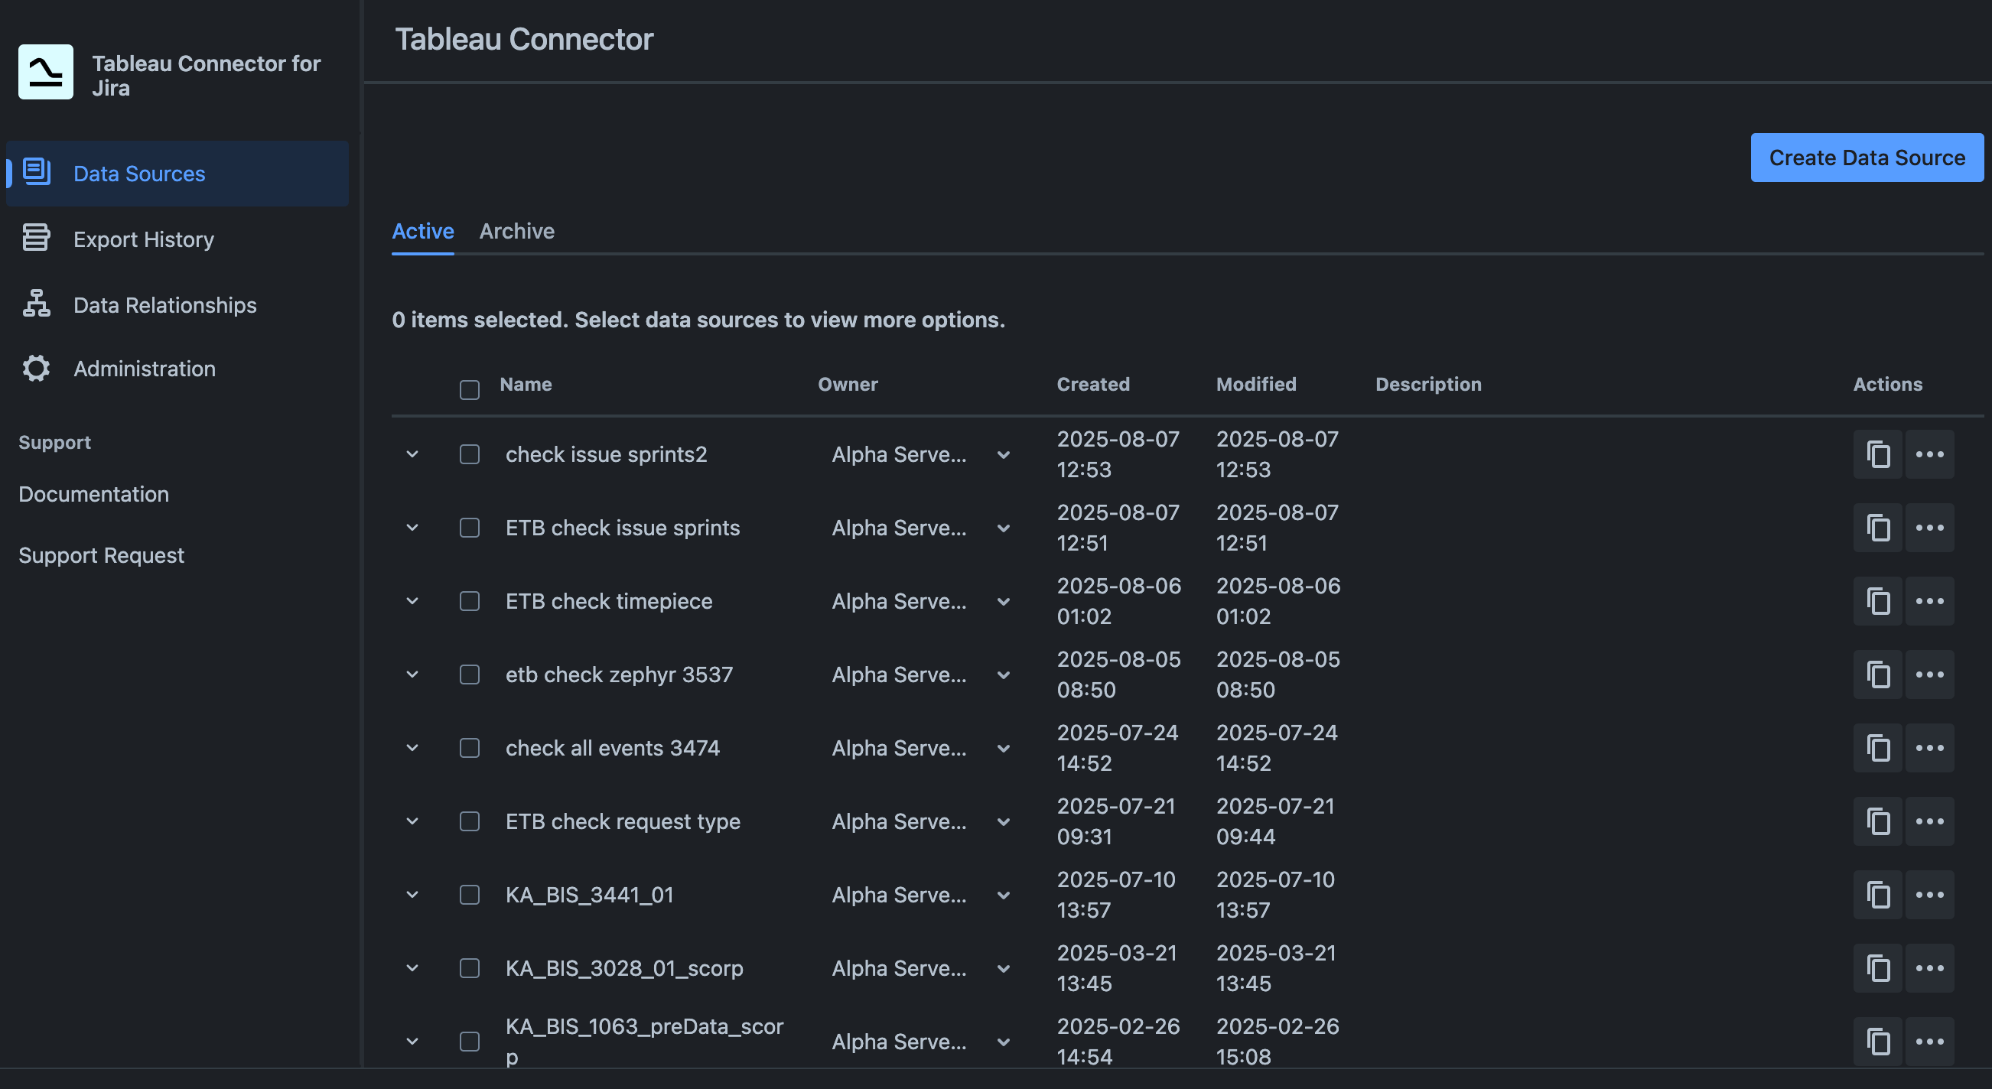
Task: Click the duplicate icon for etb check zephyr 3537
Action: click(1877, 674)
